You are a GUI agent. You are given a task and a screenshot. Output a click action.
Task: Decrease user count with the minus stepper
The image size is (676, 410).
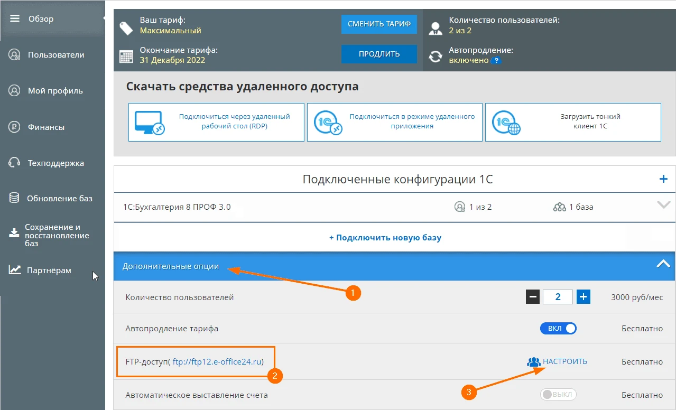[533, 297]
